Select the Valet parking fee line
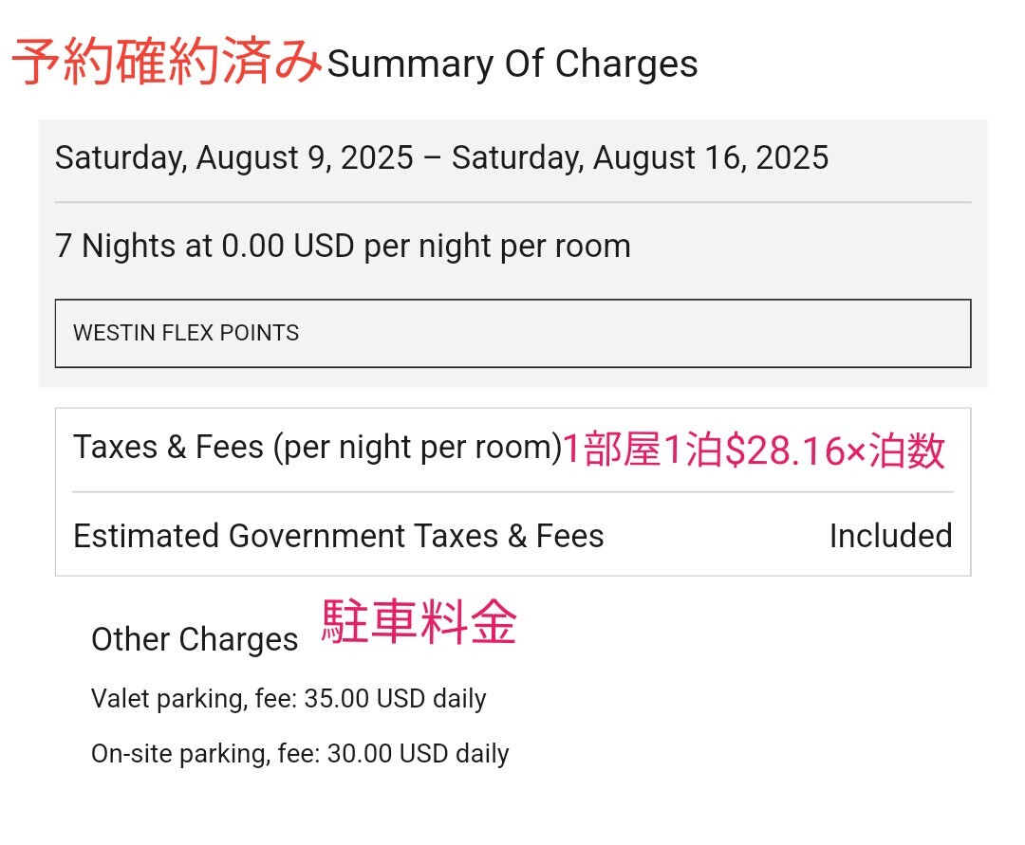The width and height of the screenshot is (1025, 845). tap(289, 699)
